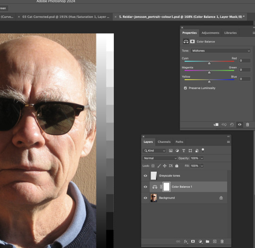Clip adjustment to layer below icon
The image size is (255, 248).
(x=216, y=124)
